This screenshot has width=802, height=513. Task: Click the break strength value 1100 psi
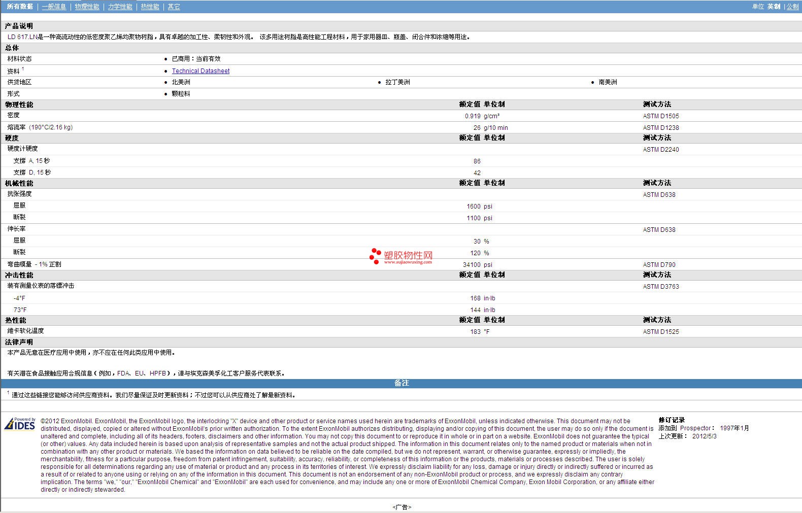479,218
